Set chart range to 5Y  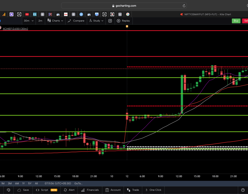pos(30,183)
